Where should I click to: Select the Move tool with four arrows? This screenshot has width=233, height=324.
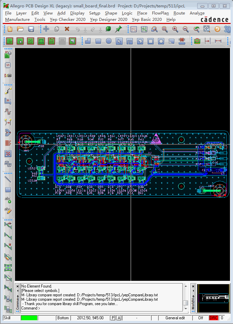click(x=46, y=29)
